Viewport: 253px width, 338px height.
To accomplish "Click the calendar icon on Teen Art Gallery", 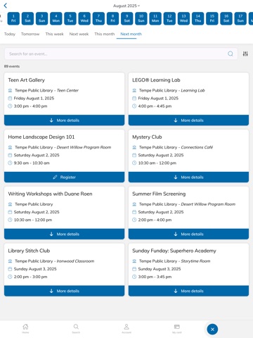I will click(x=10, y=98).
